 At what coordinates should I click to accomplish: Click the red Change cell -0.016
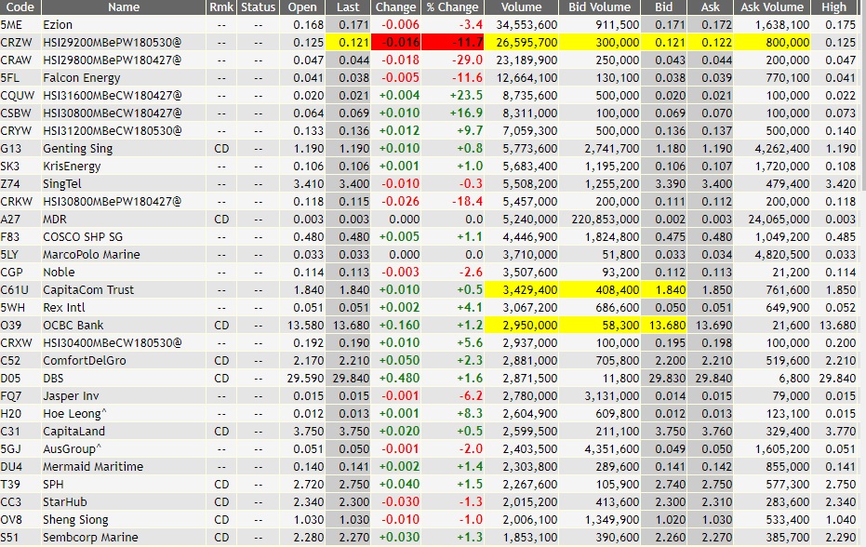tap(395, 43)
